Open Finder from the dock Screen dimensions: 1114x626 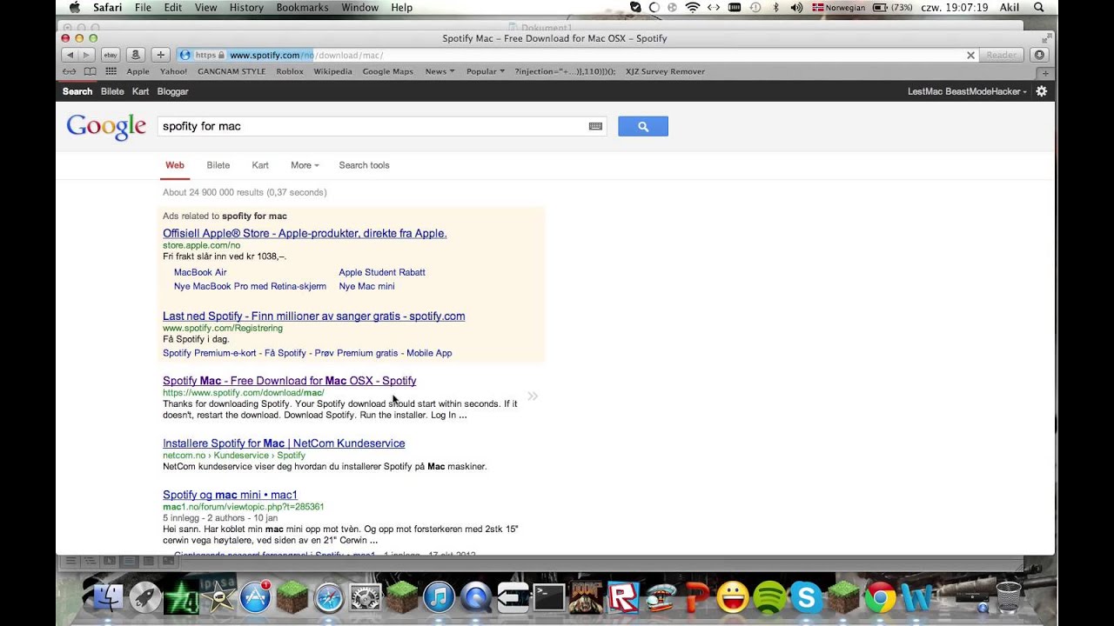(x=108, y=597)
